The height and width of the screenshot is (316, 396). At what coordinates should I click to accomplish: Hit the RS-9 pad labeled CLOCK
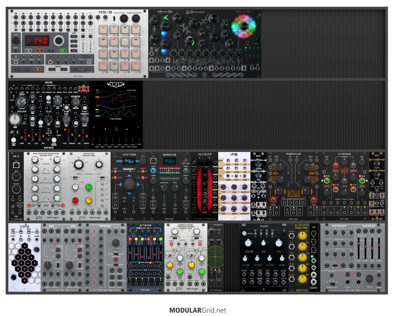pyautogui.click(x=125, y=30)
